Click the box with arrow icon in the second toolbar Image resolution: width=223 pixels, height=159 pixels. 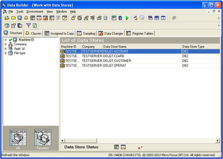coord(13,26)
